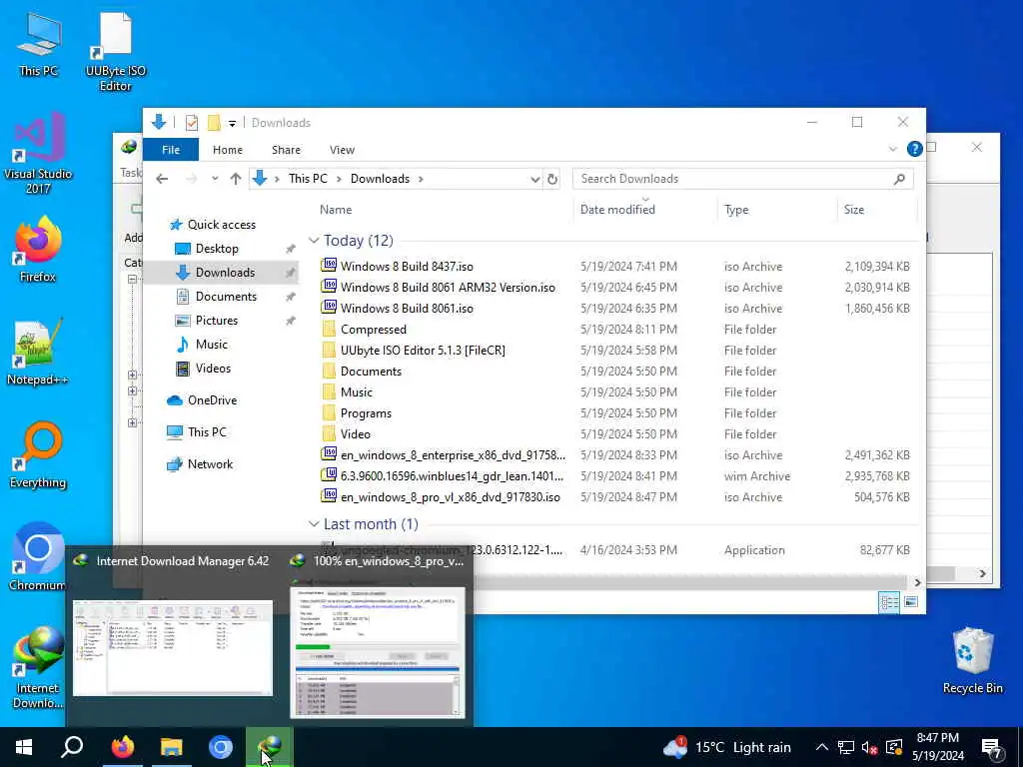Open the Chromium desktop shortcut

38,557
